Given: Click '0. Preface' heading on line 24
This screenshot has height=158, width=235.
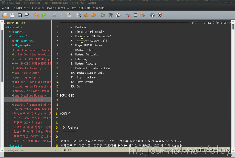Looking at the screenshot, I should (x=70, y=127).
